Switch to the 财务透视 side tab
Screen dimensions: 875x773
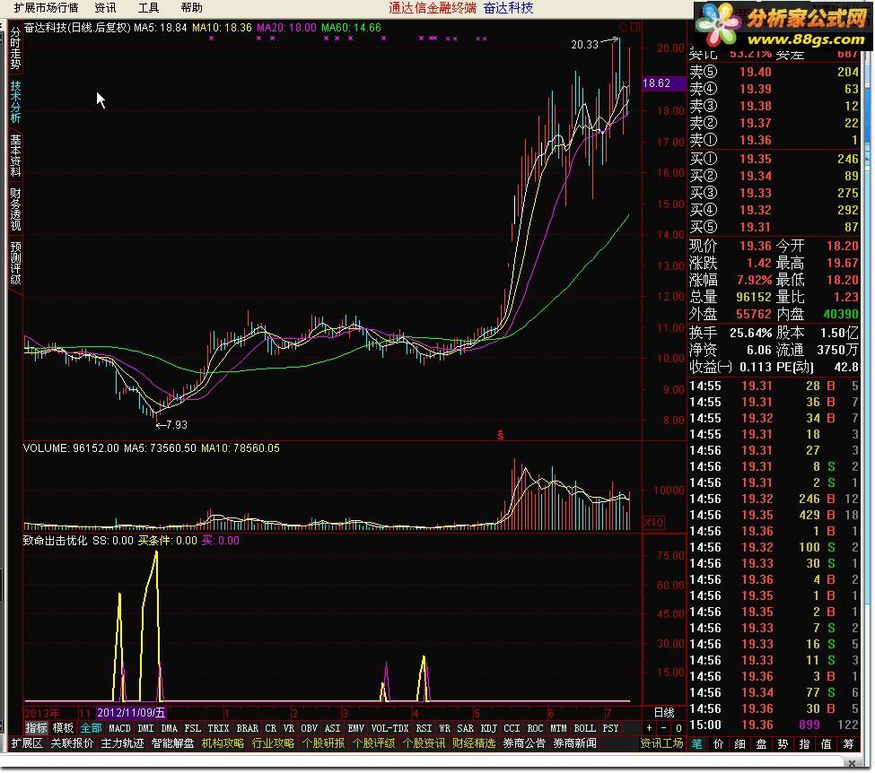(x=15, y=209)
